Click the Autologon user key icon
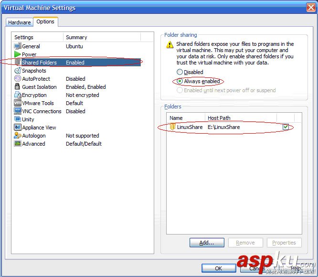This screenshot has height=277, width=318. click(18, 135)
